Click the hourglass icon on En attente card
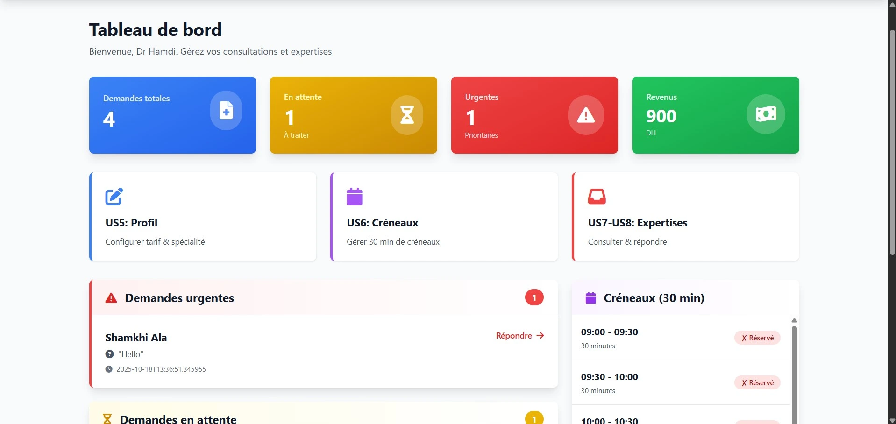 407,114
